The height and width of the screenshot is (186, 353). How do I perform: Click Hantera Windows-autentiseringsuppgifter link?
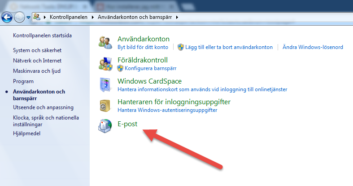(x=167, y=110)
